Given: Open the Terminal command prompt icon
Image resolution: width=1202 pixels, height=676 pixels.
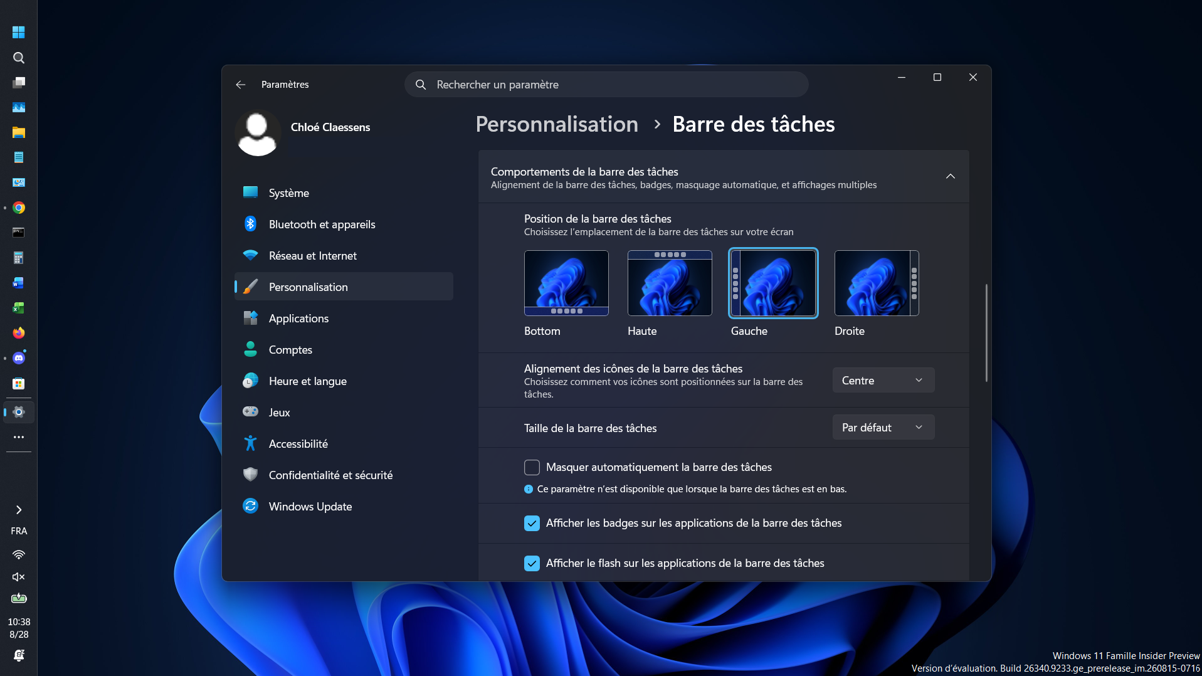Looking at the screenshot, I should click(x=19, y=233).
